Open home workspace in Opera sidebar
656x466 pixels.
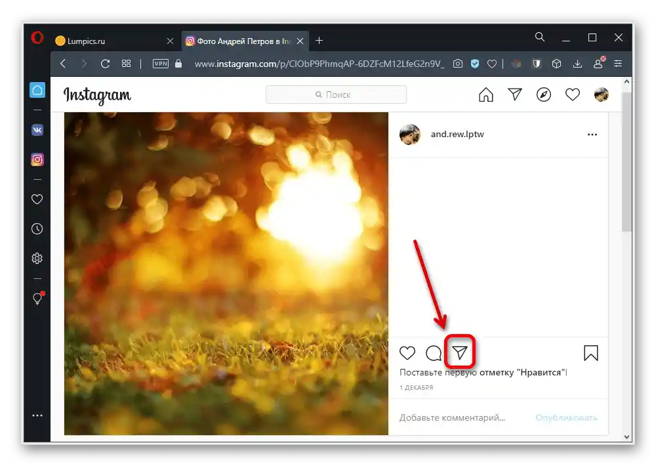pos(37,90)
